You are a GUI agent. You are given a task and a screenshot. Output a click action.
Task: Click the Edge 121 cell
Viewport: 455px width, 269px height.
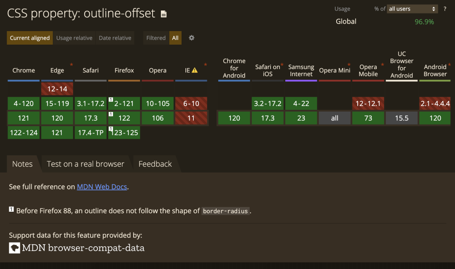tap(57, 133)
